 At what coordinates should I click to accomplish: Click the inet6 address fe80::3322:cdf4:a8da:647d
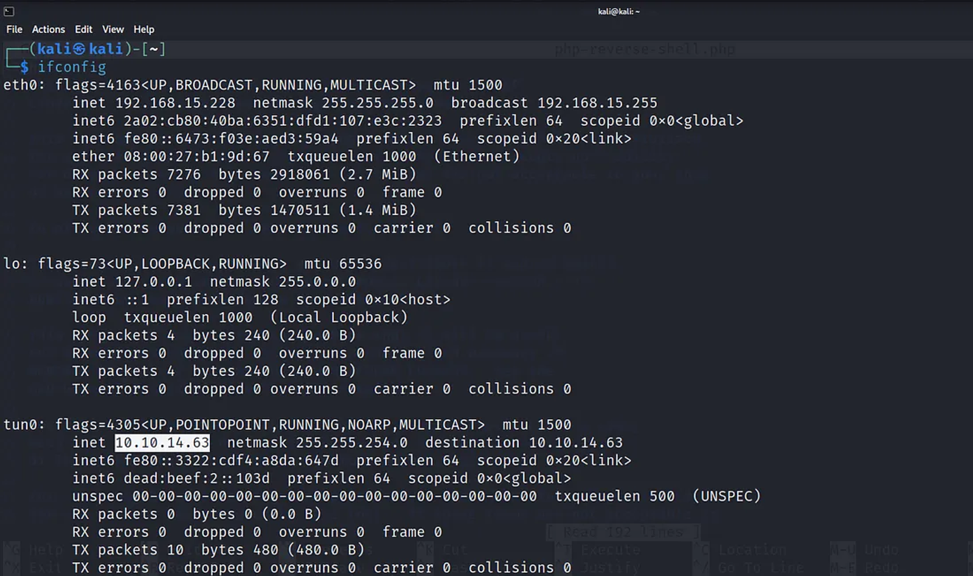(x=231, y=461)
